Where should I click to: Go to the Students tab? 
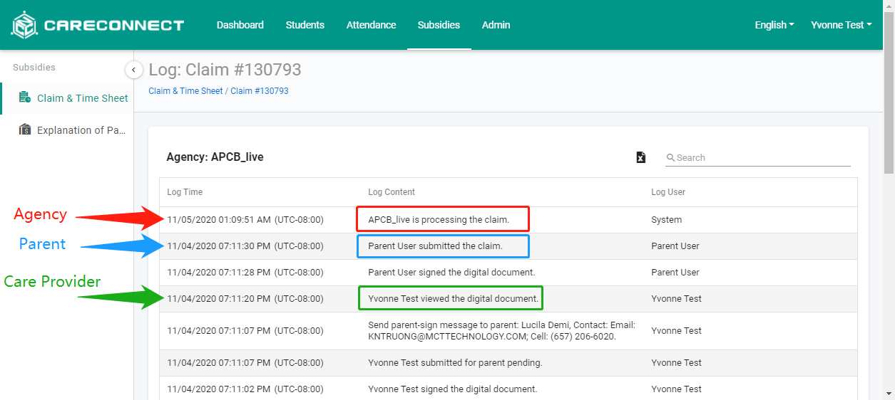pos(305,25)
